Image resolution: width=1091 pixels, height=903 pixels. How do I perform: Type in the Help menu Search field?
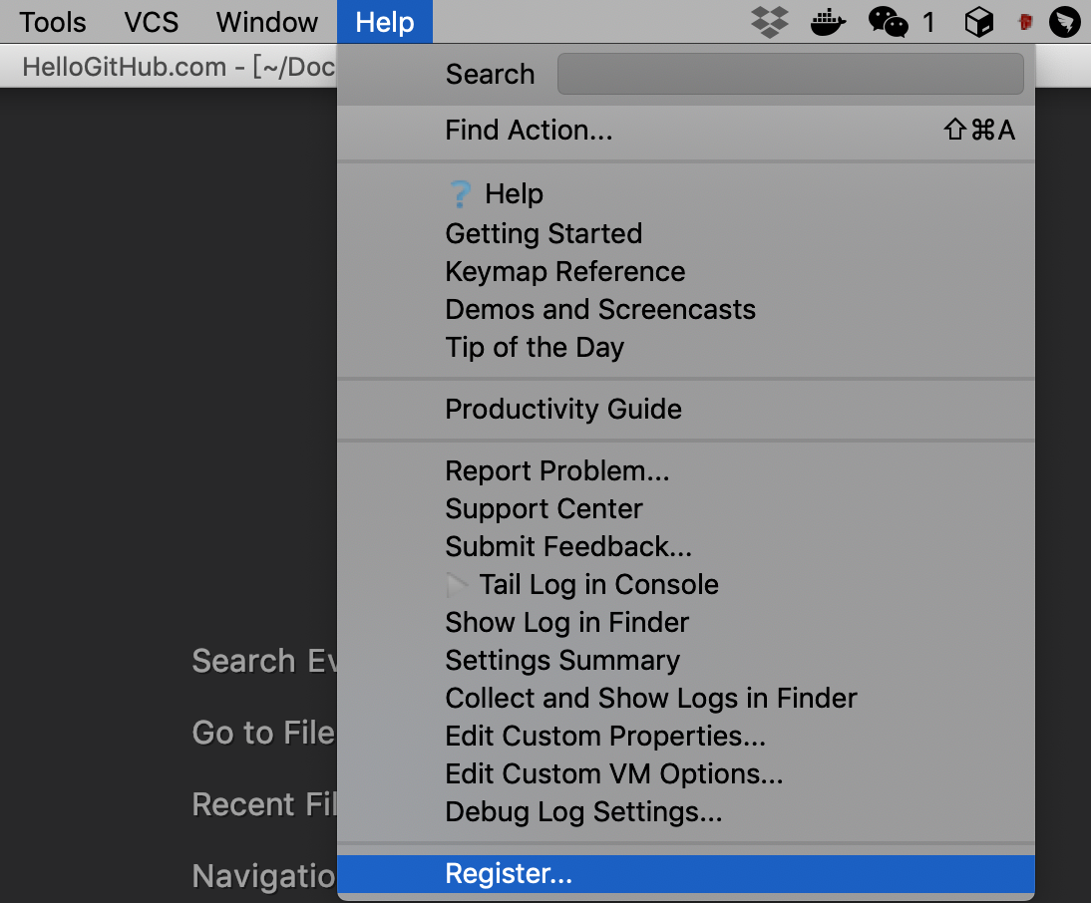pos(790,75)
